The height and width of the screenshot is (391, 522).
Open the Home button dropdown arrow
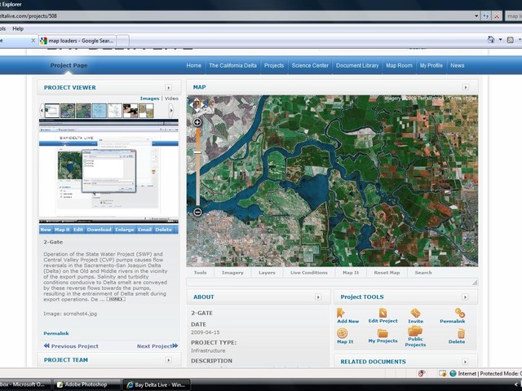[x=500, y=40]
